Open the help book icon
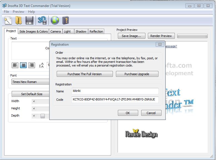The width and height of the screenshot is (216, 160). 66,20
